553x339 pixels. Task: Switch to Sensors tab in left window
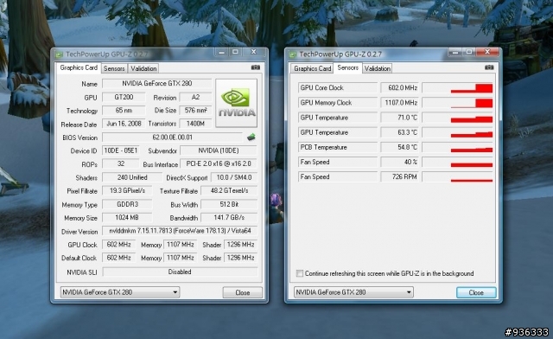tap(114, 68)
